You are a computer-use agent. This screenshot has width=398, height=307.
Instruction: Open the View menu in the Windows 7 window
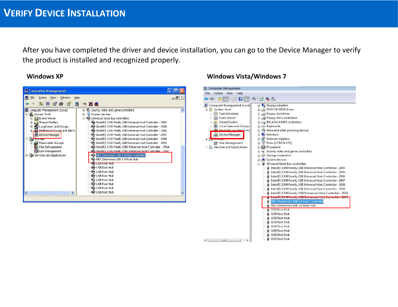(229, 93)
